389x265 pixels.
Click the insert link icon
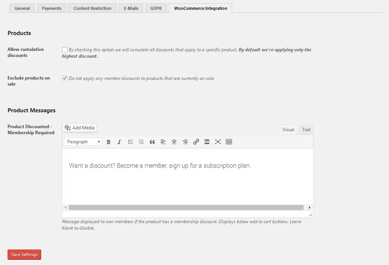tap(196, 142)
